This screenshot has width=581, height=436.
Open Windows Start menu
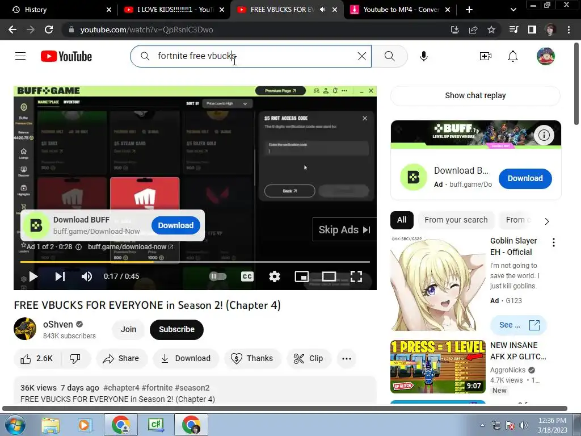pos(14,425)
